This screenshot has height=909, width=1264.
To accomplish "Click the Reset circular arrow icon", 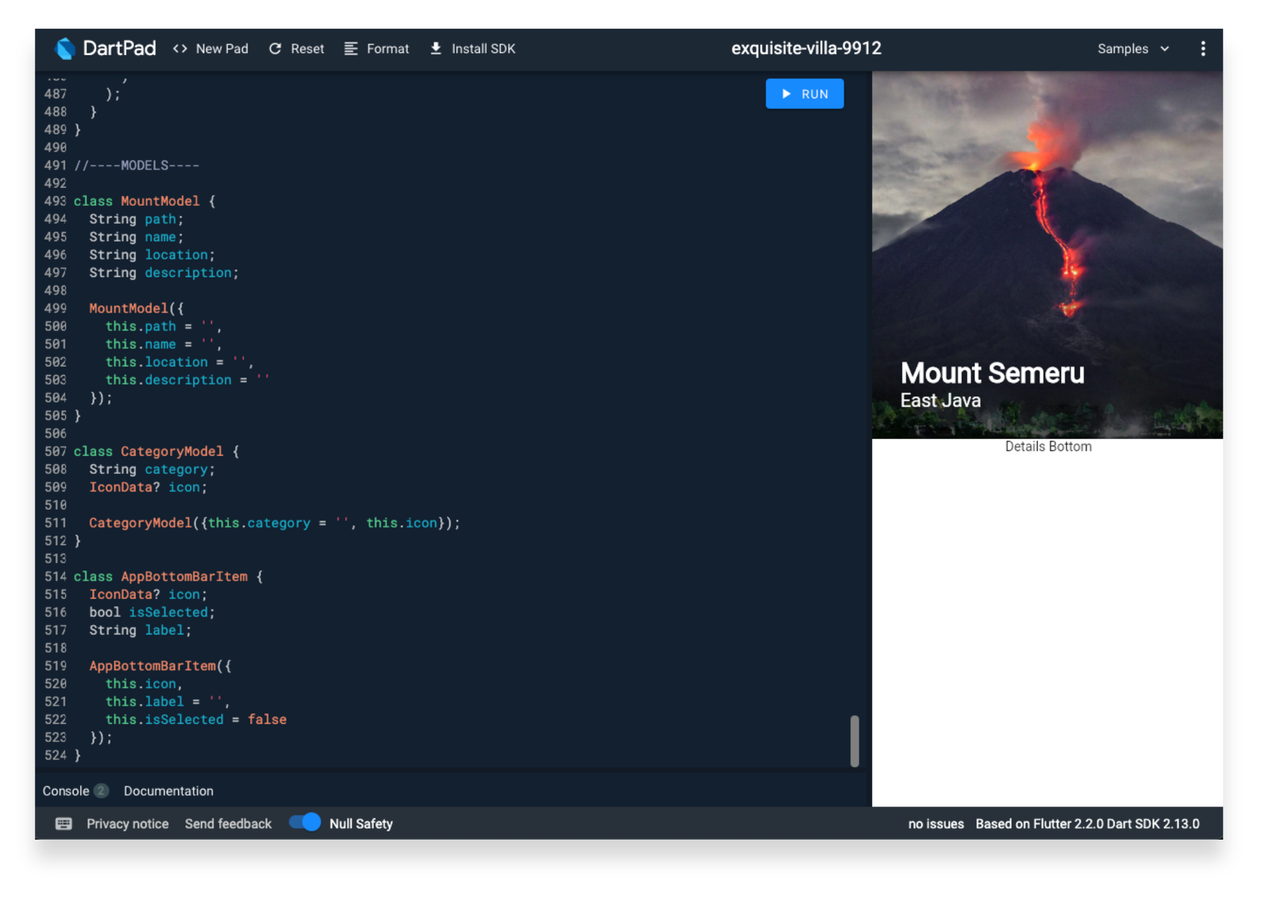I will [x=275, y=49].
